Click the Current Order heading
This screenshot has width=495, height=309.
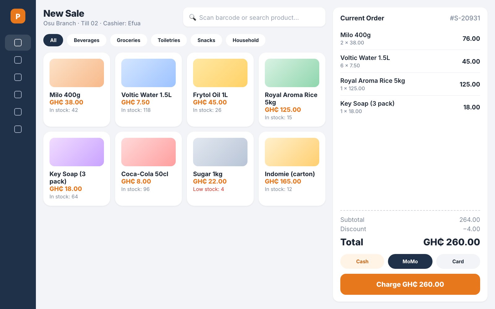tap(362, 18)
